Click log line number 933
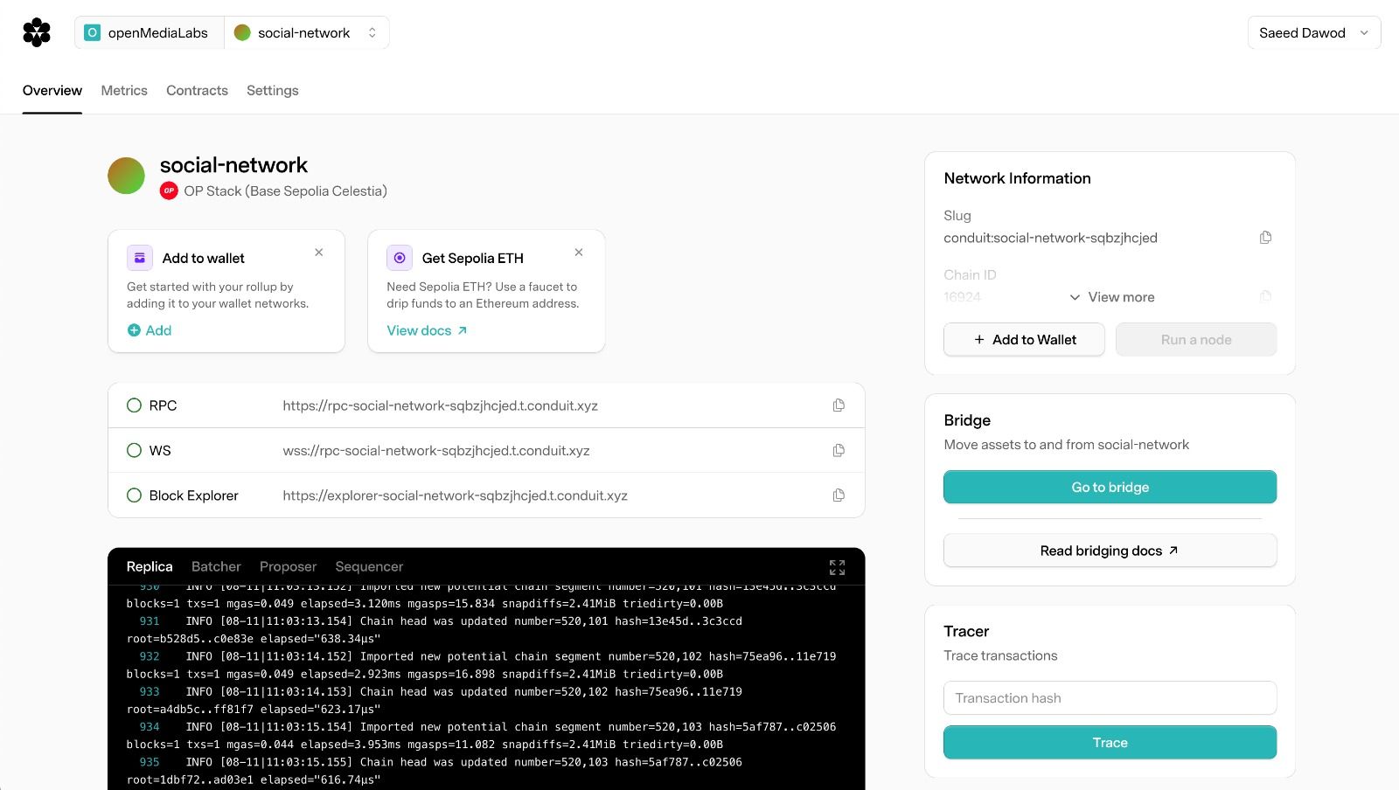 150,691
